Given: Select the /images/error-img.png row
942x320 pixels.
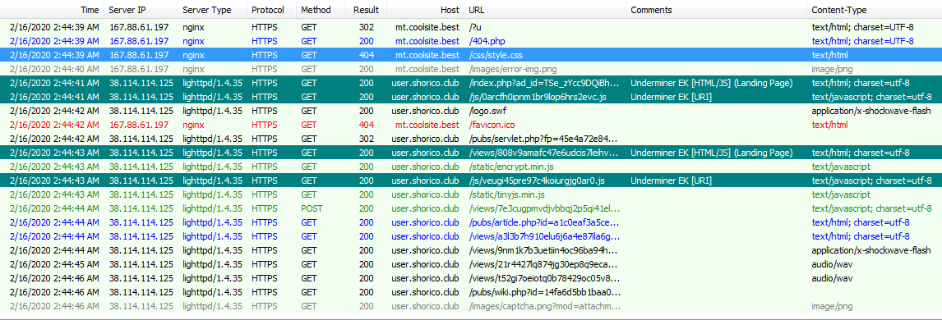Looking at the screenshot, I should point(471,69).
